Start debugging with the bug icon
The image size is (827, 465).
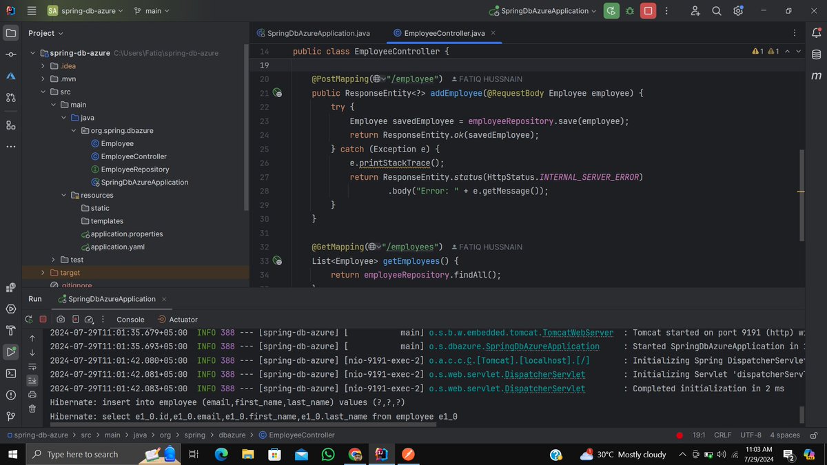(629, 11)
